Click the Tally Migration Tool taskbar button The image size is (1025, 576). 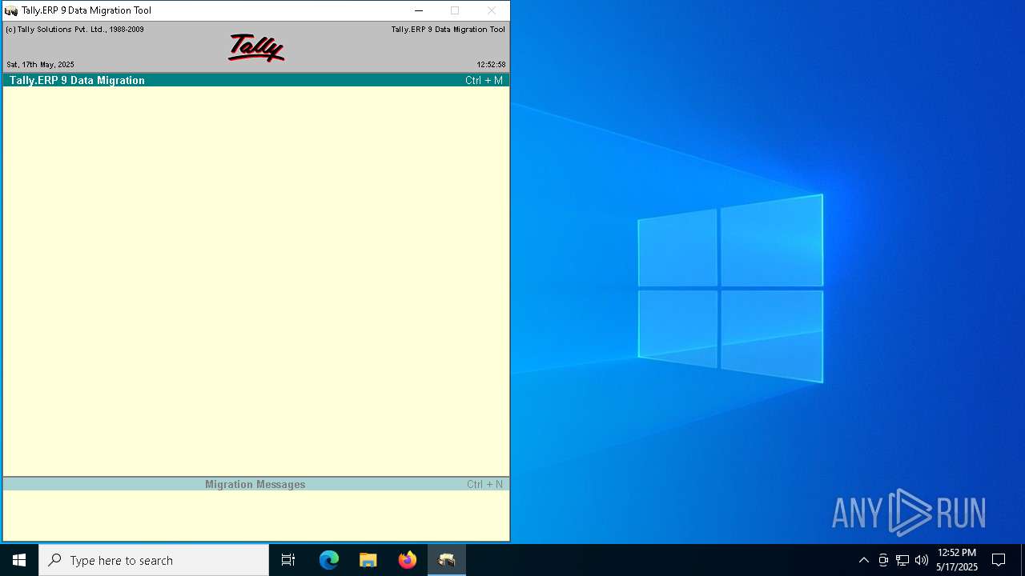click(x=447, y=560)
